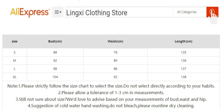Select the L size row label

[15, 69]
